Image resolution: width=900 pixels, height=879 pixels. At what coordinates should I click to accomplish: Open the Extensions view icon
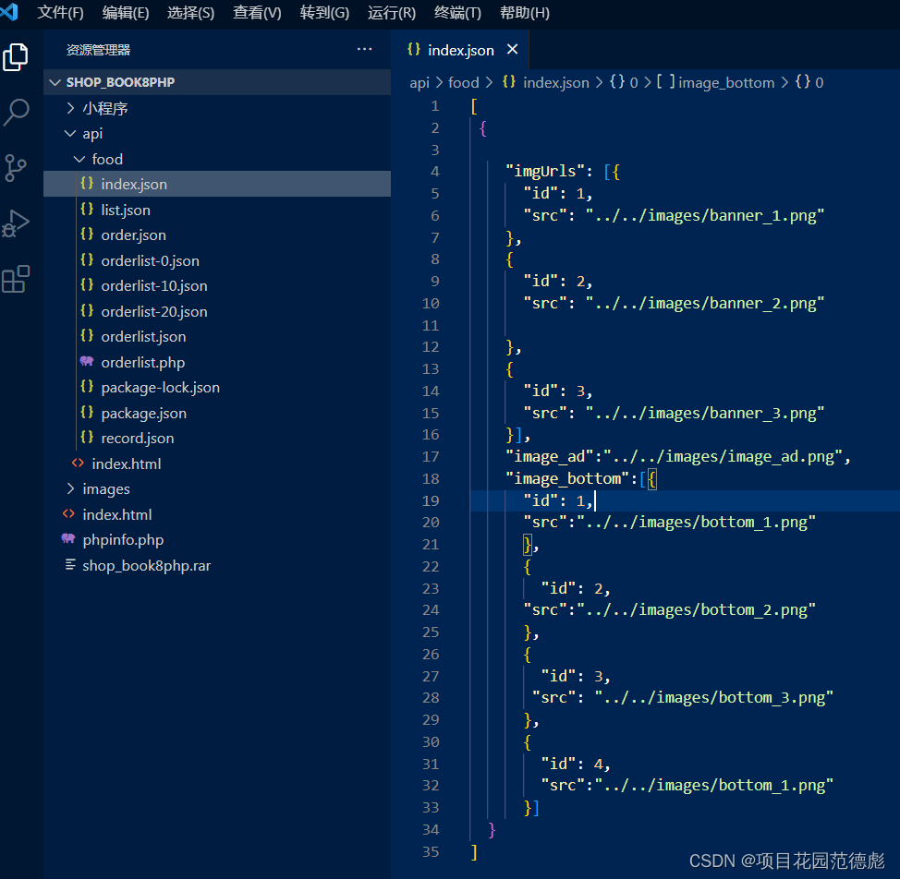click(x=16, y=279)
